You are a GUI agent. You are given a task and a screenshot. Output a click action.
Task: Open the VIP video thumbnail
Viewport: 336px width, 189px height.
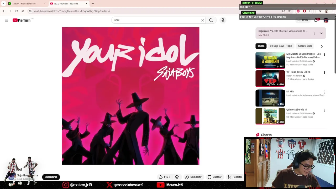tap(270, 78)
